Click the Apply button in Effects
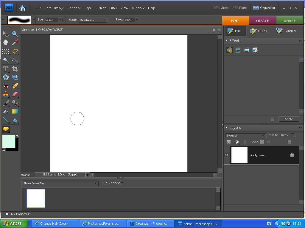Screen dimensions: 305x228 tap(289, 119)
